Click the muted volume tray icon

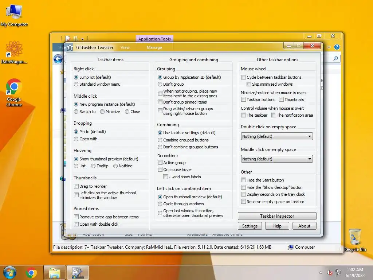click(329, 272)
